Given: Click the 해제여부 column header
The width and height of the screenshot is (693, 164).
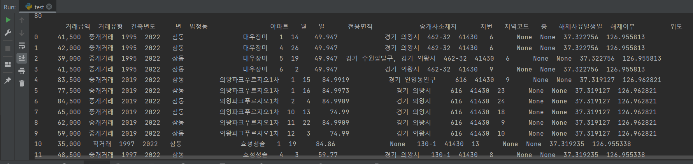Looking at the screenshot, I should pos(623,26).
